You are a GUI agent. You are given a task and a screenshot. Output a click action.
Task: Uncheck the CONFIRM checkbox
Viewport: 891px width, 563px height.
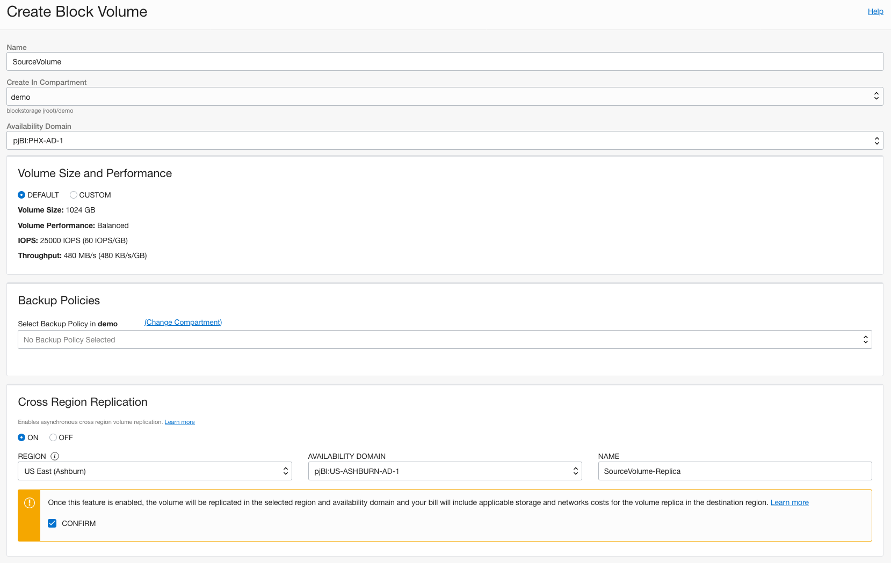[52, 523]
